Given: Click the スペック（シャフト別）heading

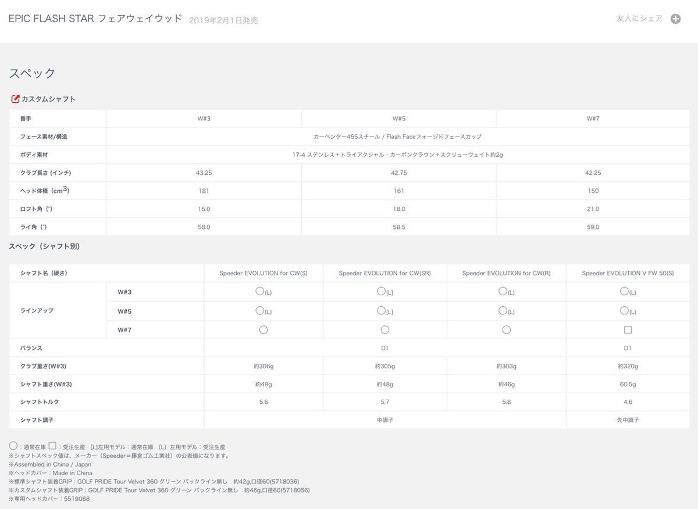Looking at the screenshot, I should pyautogui.click(x=44, y=246).
